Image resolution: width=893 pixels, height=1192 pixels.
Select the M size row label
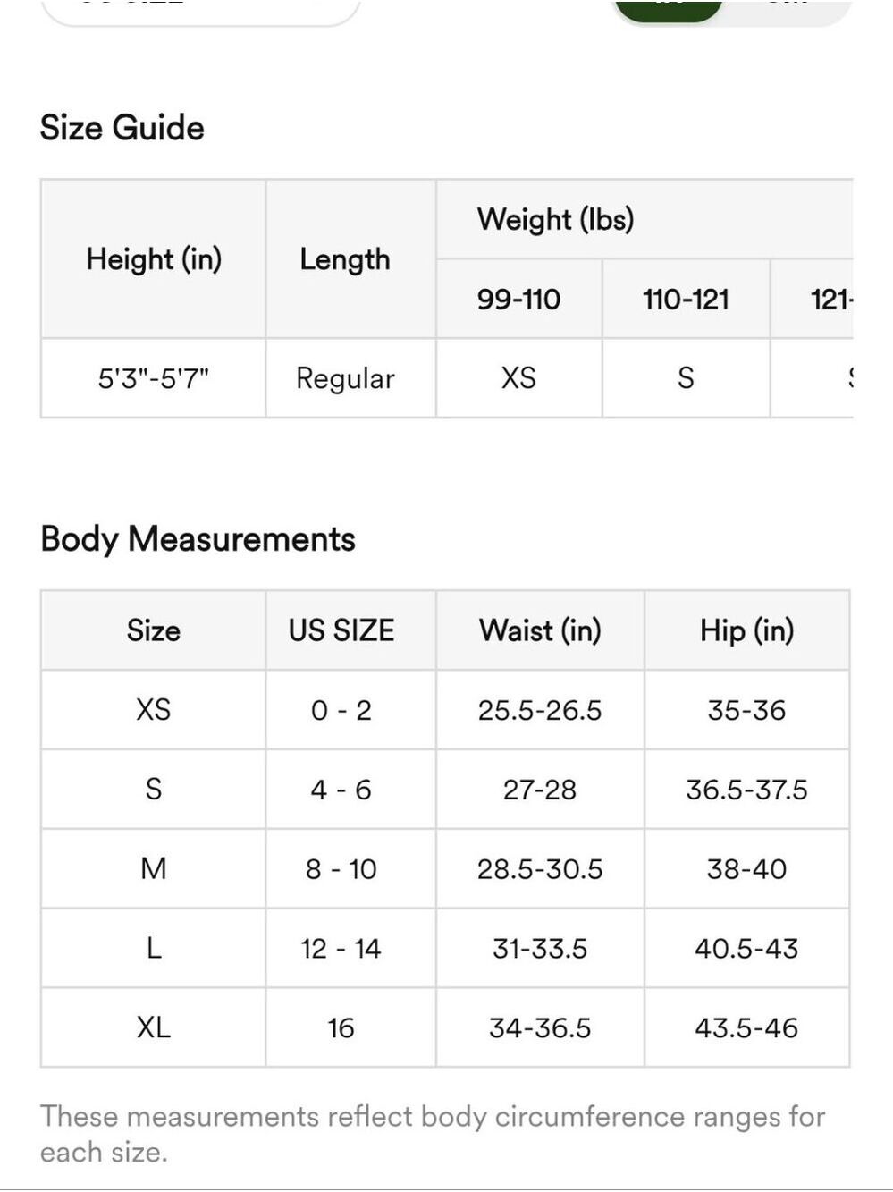tap(154, 868)
